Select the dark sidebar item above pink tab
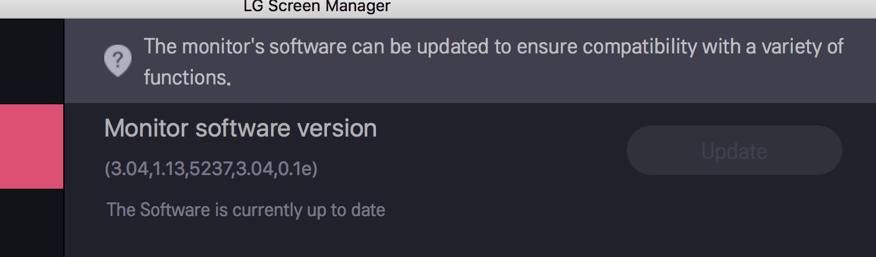 (x=32, y=61)
